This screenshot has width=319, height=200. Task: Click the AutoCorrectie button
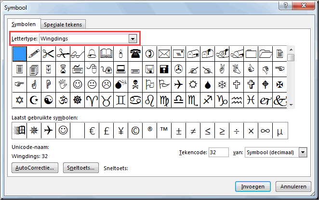pyautogui.click(x=35, y=168)
